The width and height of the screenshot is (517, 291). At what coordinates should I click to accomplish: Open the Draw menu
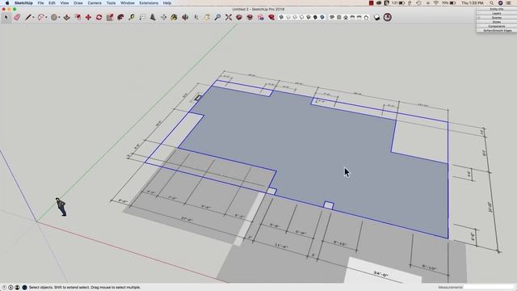[x=78, y=3]
